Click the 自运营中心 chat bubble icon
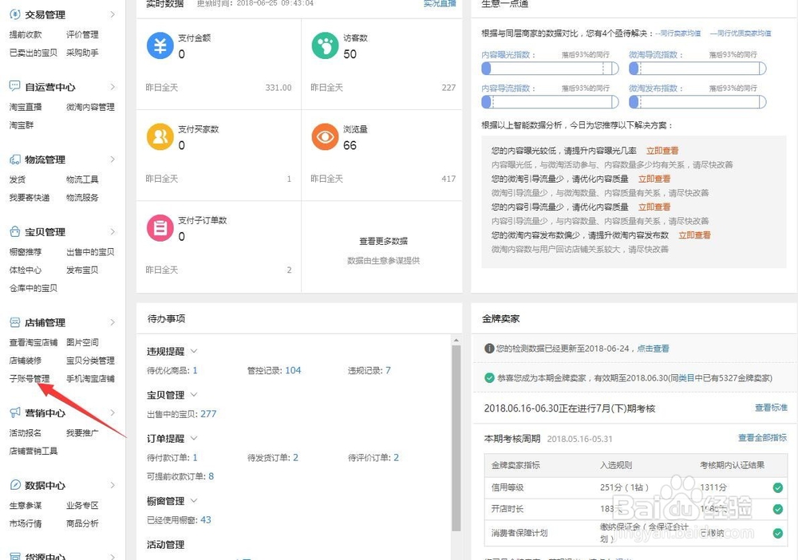Screen dimensions: 798x560 14,86
